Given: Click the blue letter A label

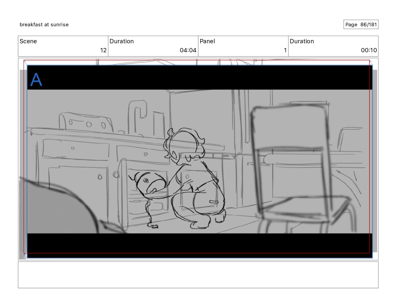Looking at the screenshot, I should tap(36, 80).
